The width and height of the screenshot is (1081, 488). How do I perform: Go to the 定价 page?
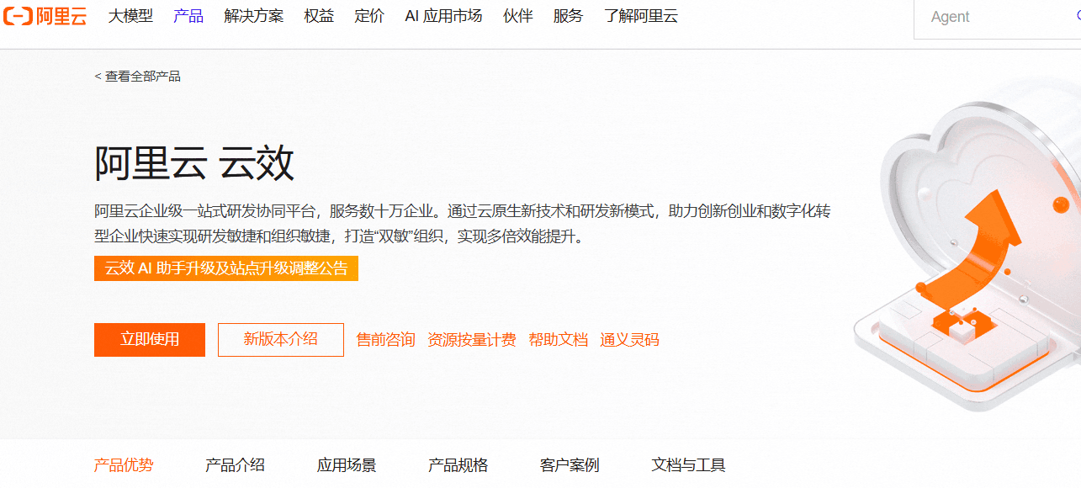click(x=369, y=16)
